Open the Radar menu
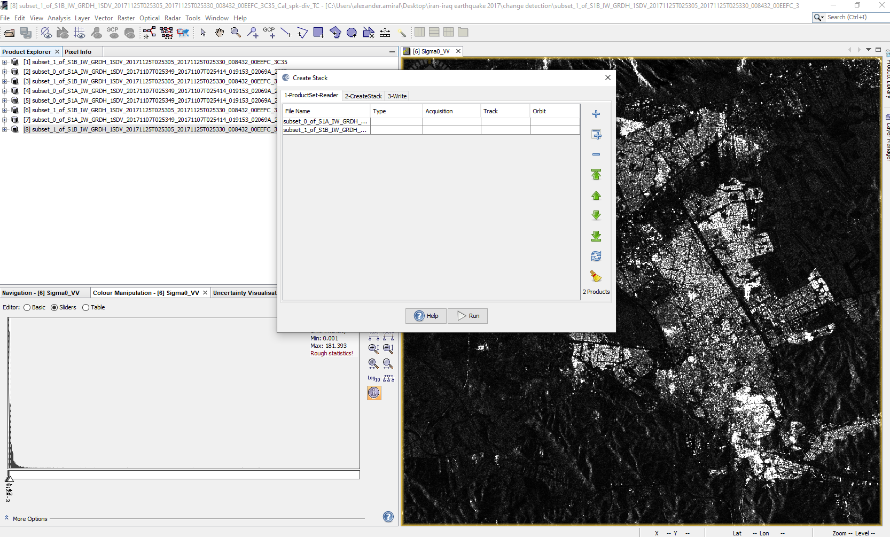The width and height of the screenshot is (890, 537). 172,18
